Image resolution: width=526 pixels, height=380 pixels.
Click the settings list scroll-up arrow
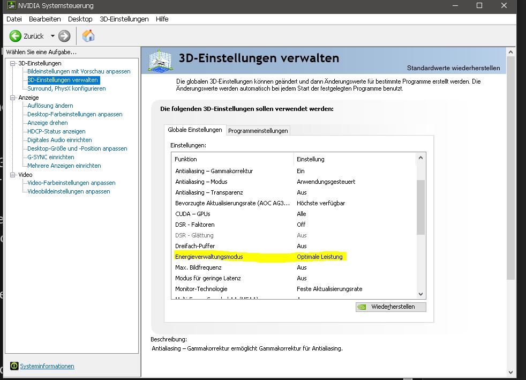(420, 158)
